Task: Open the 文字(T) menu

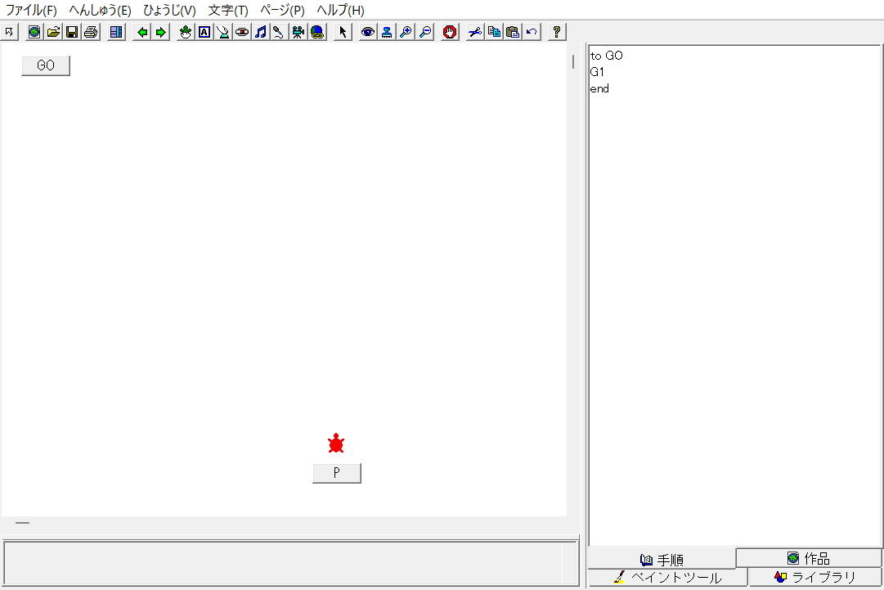Action: tap(228, 10)
